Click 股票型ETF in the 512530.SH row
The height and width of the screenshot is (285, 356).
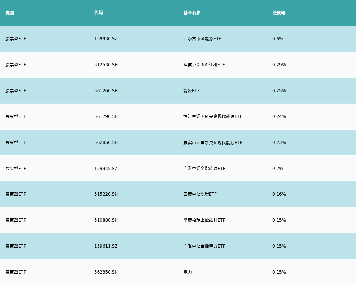coord(16,65)
